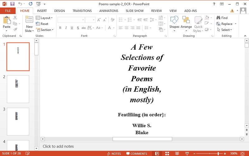Decrease list indent level
The image size is (249, 156).
point(139,20)
